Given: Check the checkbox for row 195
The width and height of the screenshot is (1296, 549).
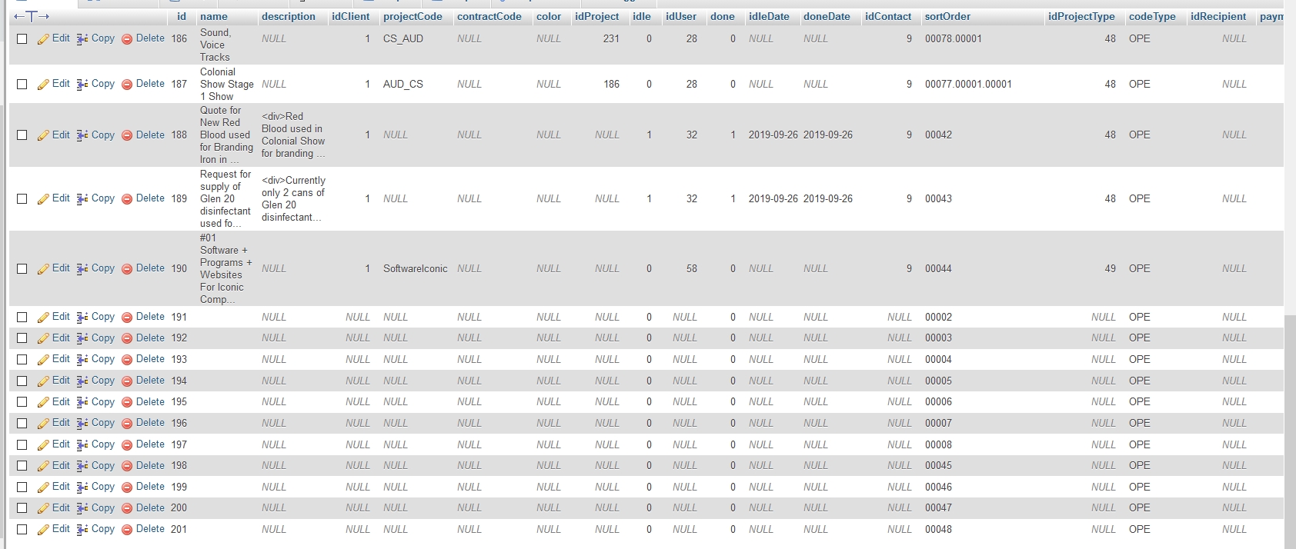Looking at the screenshot, I should [x=22, y=402].
